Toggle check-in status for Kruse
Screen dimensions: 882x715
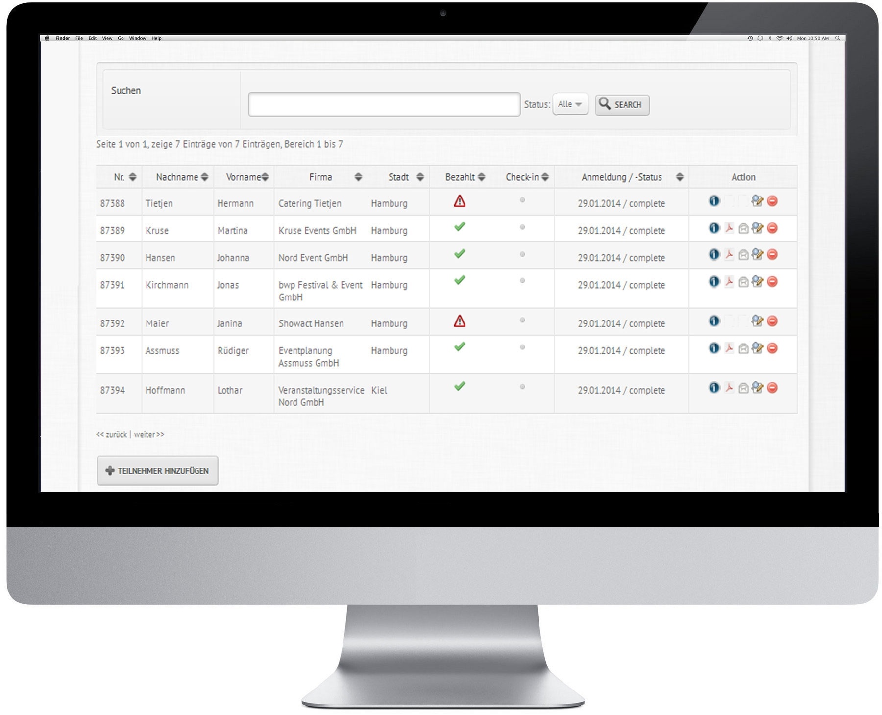[522, 227]
